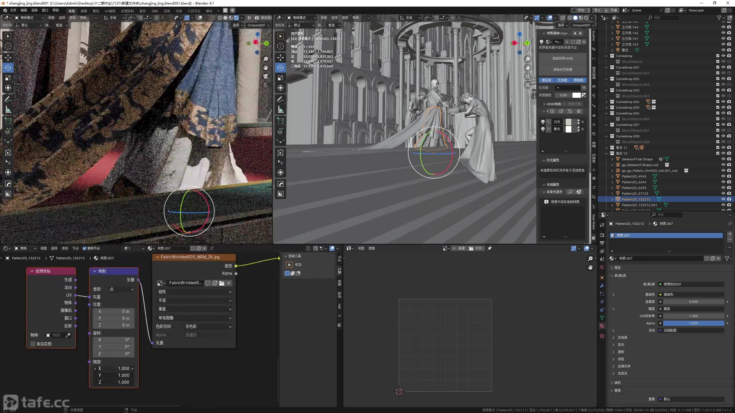Click the 添加世界HDRI button
735x413 pixels.
tap(562, 59)
